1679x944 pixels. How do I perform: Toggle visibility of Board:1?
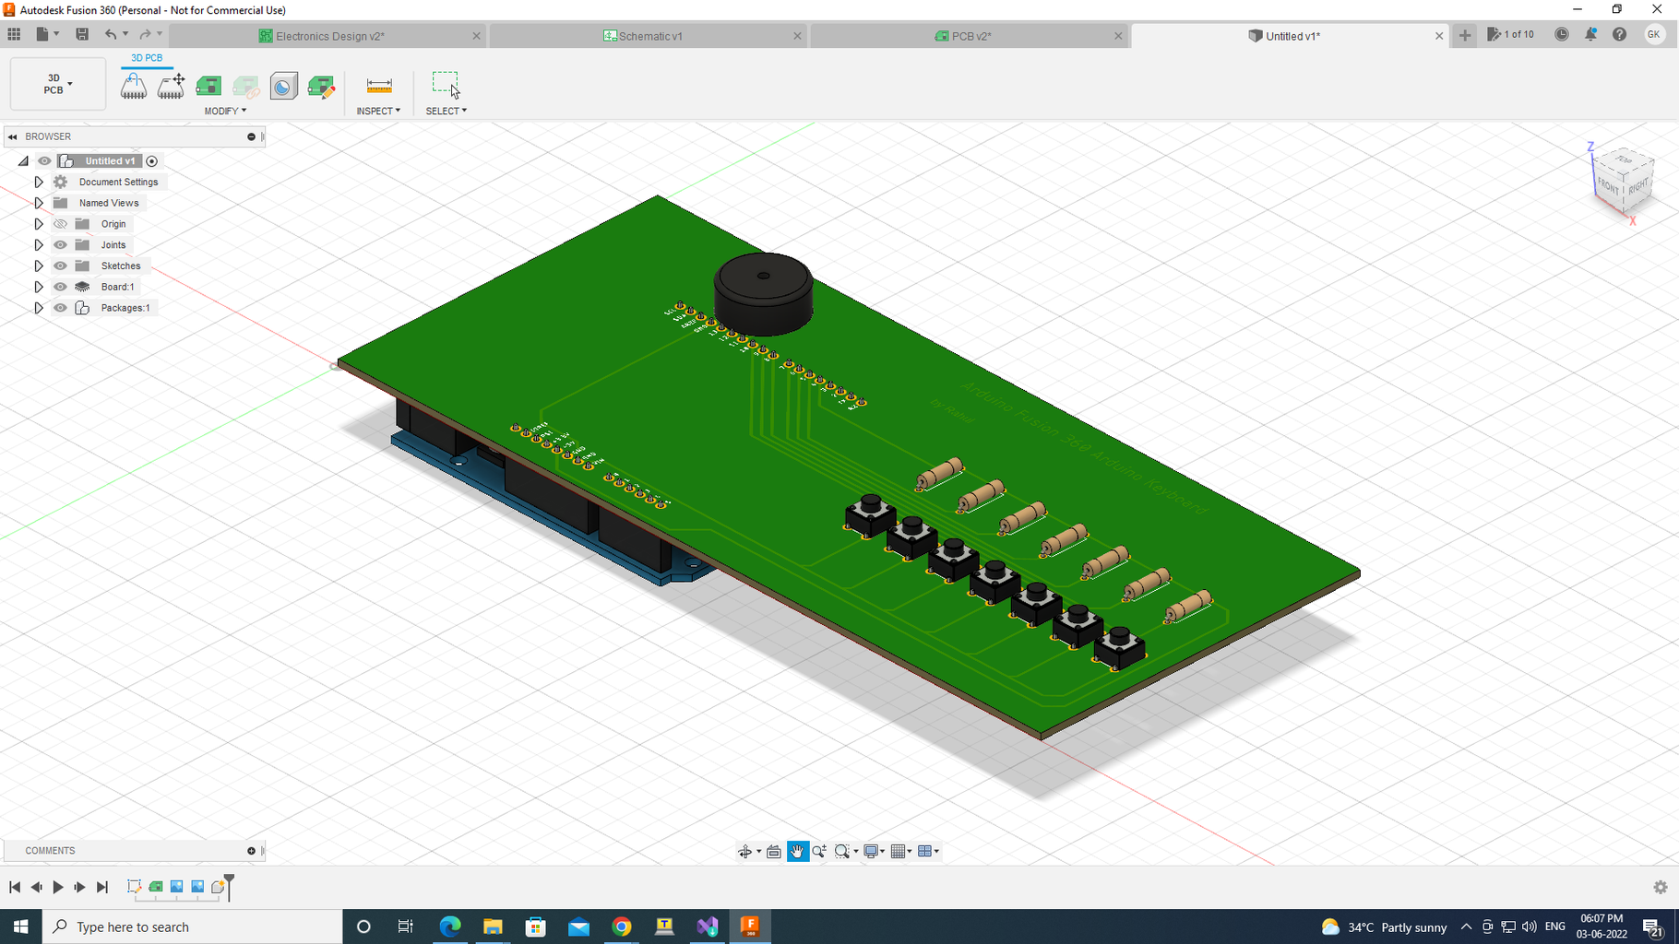[59, 287]
